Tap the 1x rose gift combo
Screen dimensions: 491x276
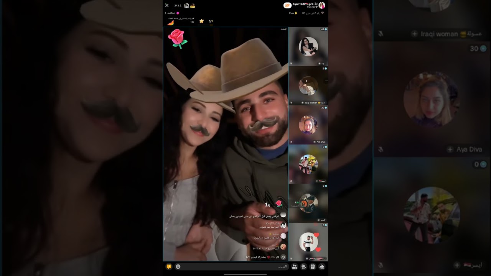click(274, 204)
